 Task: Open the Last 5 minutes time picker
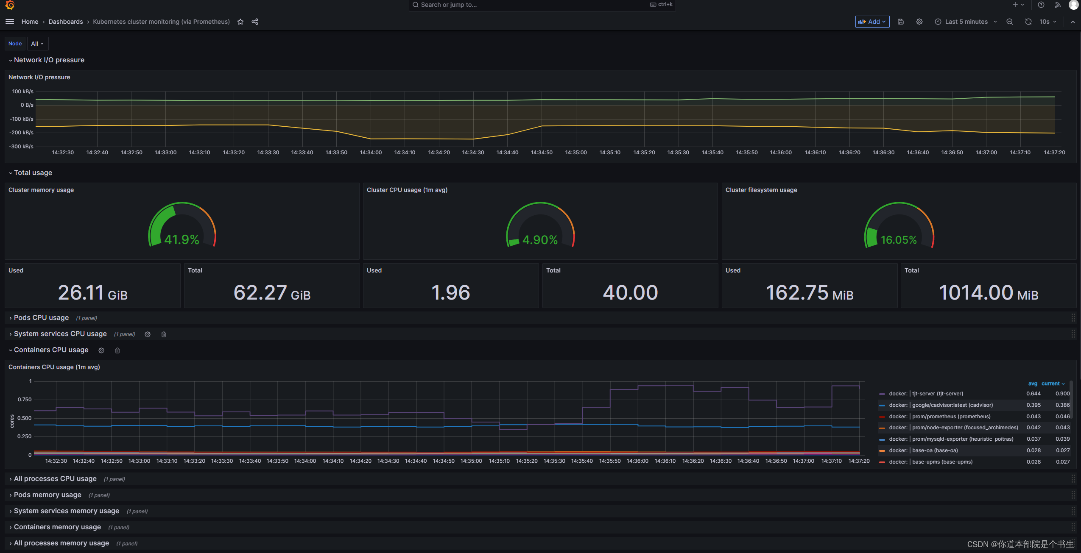(x=966, y=22)
